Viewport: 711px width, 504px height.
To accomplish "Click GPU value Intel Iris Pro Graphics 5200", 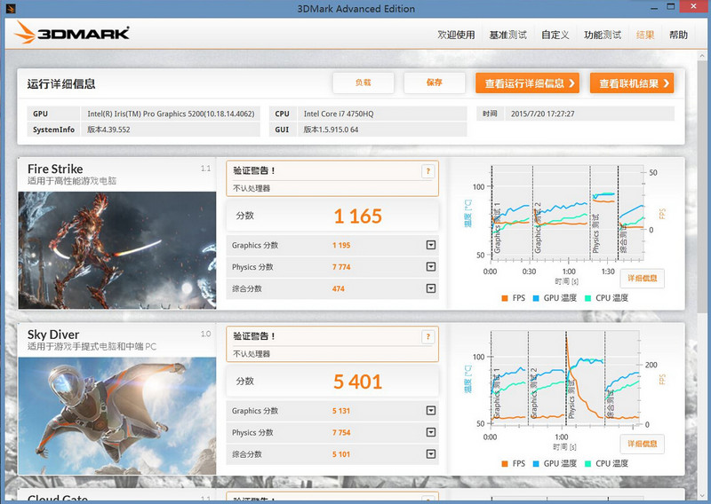I will (171, 114).
